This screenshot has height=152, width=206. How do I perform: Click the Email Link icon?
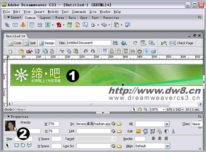(15, 25)
